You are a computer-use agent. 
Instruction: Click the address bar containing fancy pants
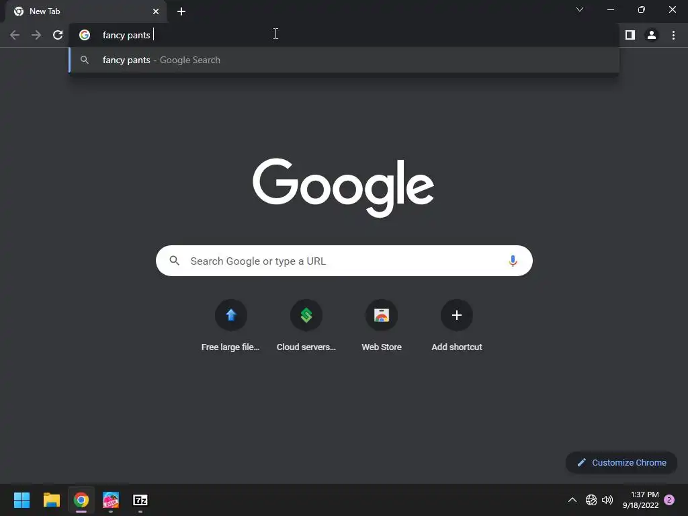pyautogui.click(x=344, y=35)
